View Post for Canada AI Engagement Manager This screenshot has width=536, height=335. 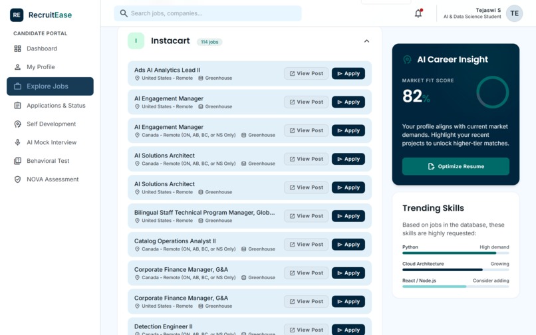pos(307,130)
